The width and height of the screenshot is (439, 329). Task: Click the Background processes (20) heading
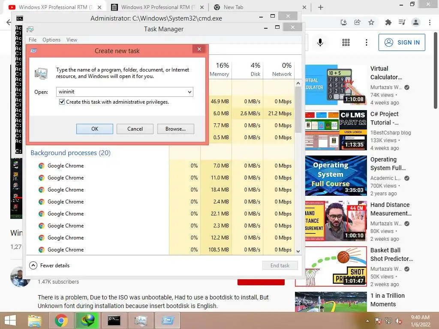[71, 153]
